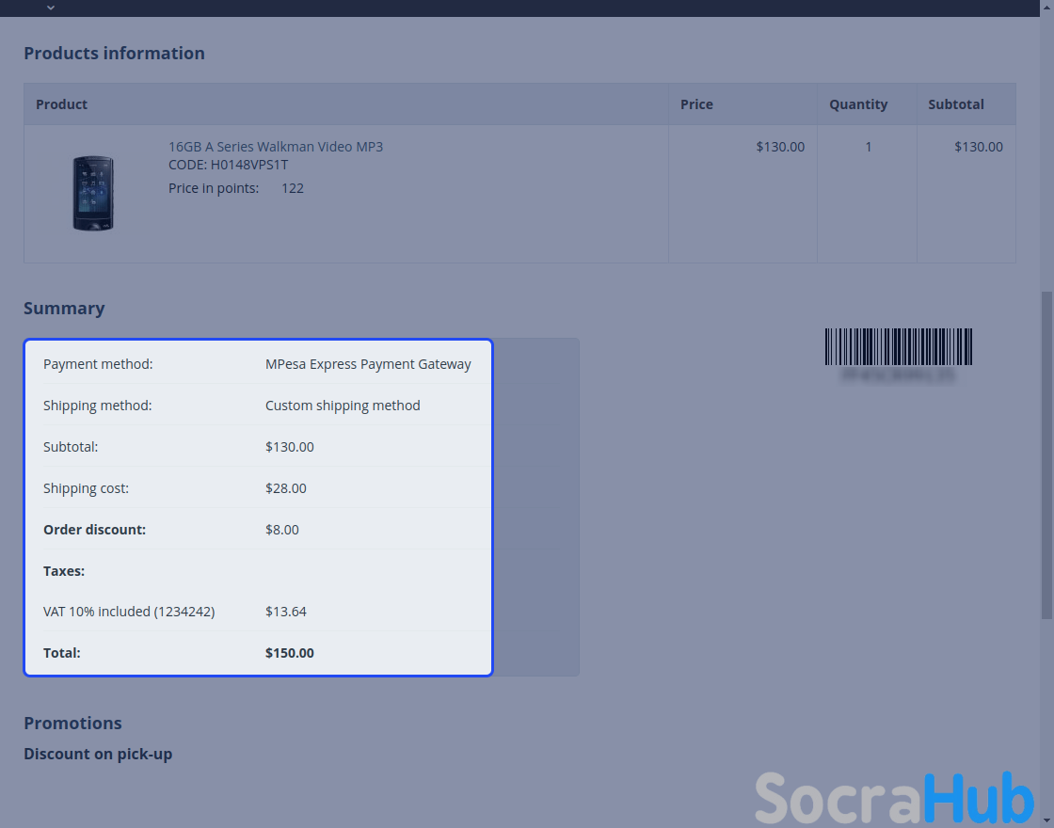The image size is (1054, 828).
Task: Click the SocraHub logo watermark
Action: pos(894,798)
